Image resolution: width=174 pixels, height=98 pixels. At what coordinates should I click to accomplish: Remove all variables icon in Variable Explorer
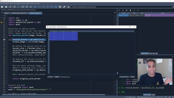tap(130, 10)
